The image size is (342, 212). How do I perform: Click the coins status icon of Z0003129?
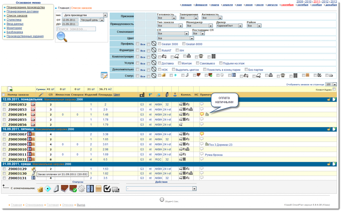[x=33, y=169]
